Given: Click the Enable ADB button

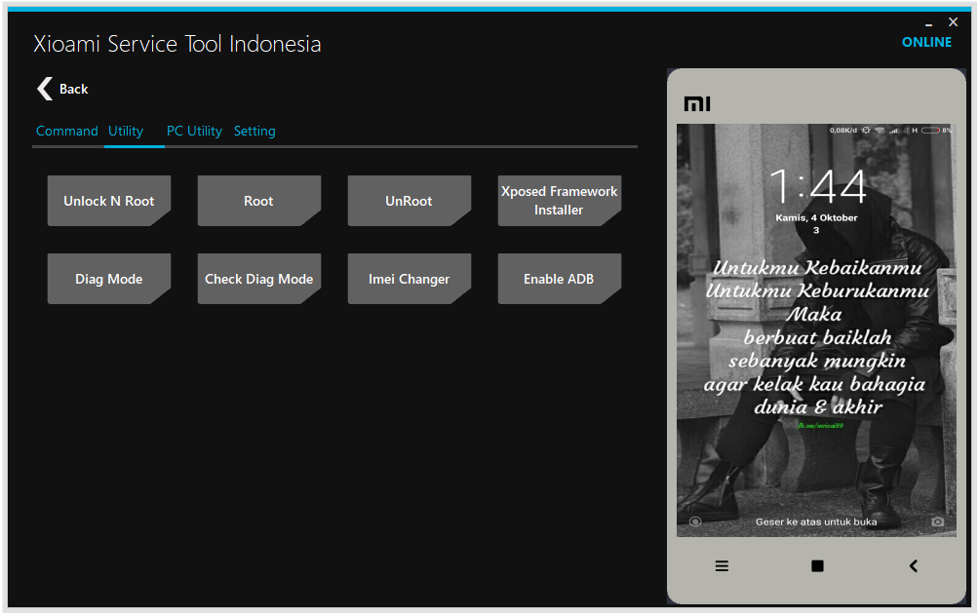Looking at the screenshot, I should tap(559, 279).
